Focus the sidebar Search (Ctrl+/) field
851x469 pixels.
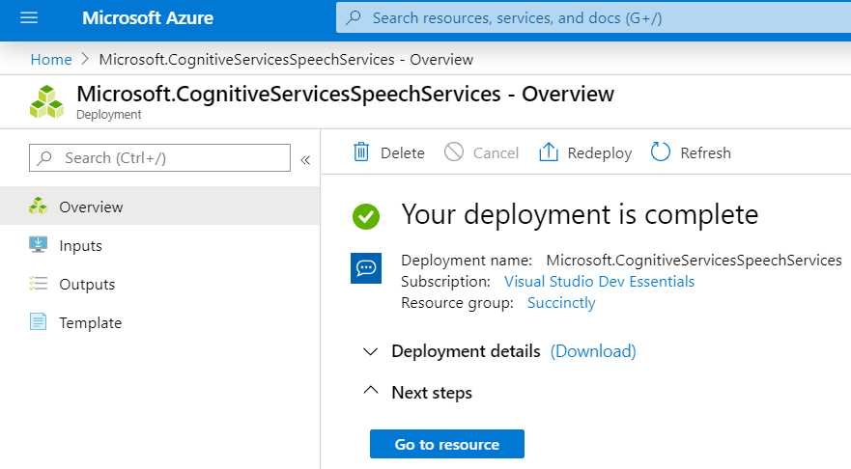(159, 157)
